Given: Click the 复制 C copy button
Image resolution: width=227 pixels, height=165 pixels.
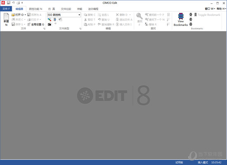Looking at the screenshot, I should tap(90, 15).
